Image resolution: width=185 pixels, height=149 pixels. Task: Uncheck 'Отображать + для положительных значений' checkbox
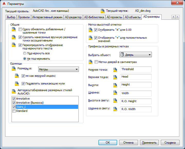(96, 38)
